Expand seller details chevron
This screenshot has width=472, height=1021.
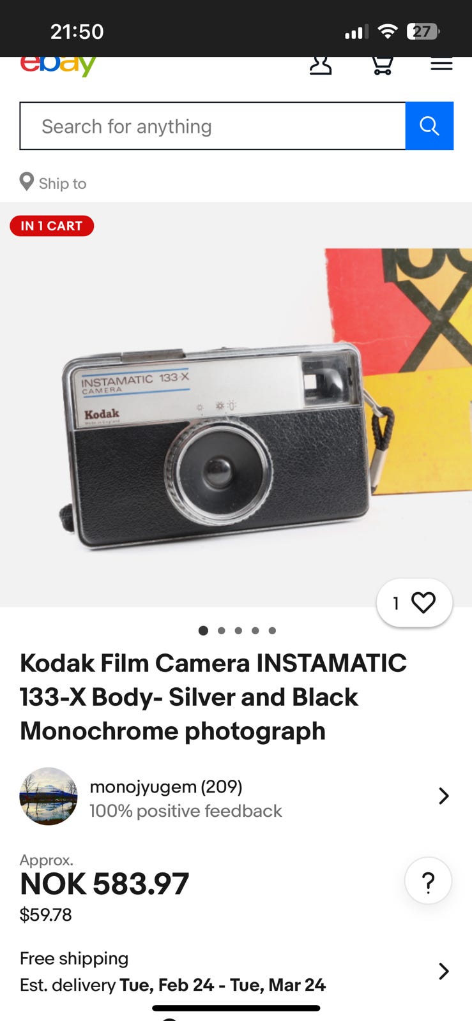(x=444, y=796)
